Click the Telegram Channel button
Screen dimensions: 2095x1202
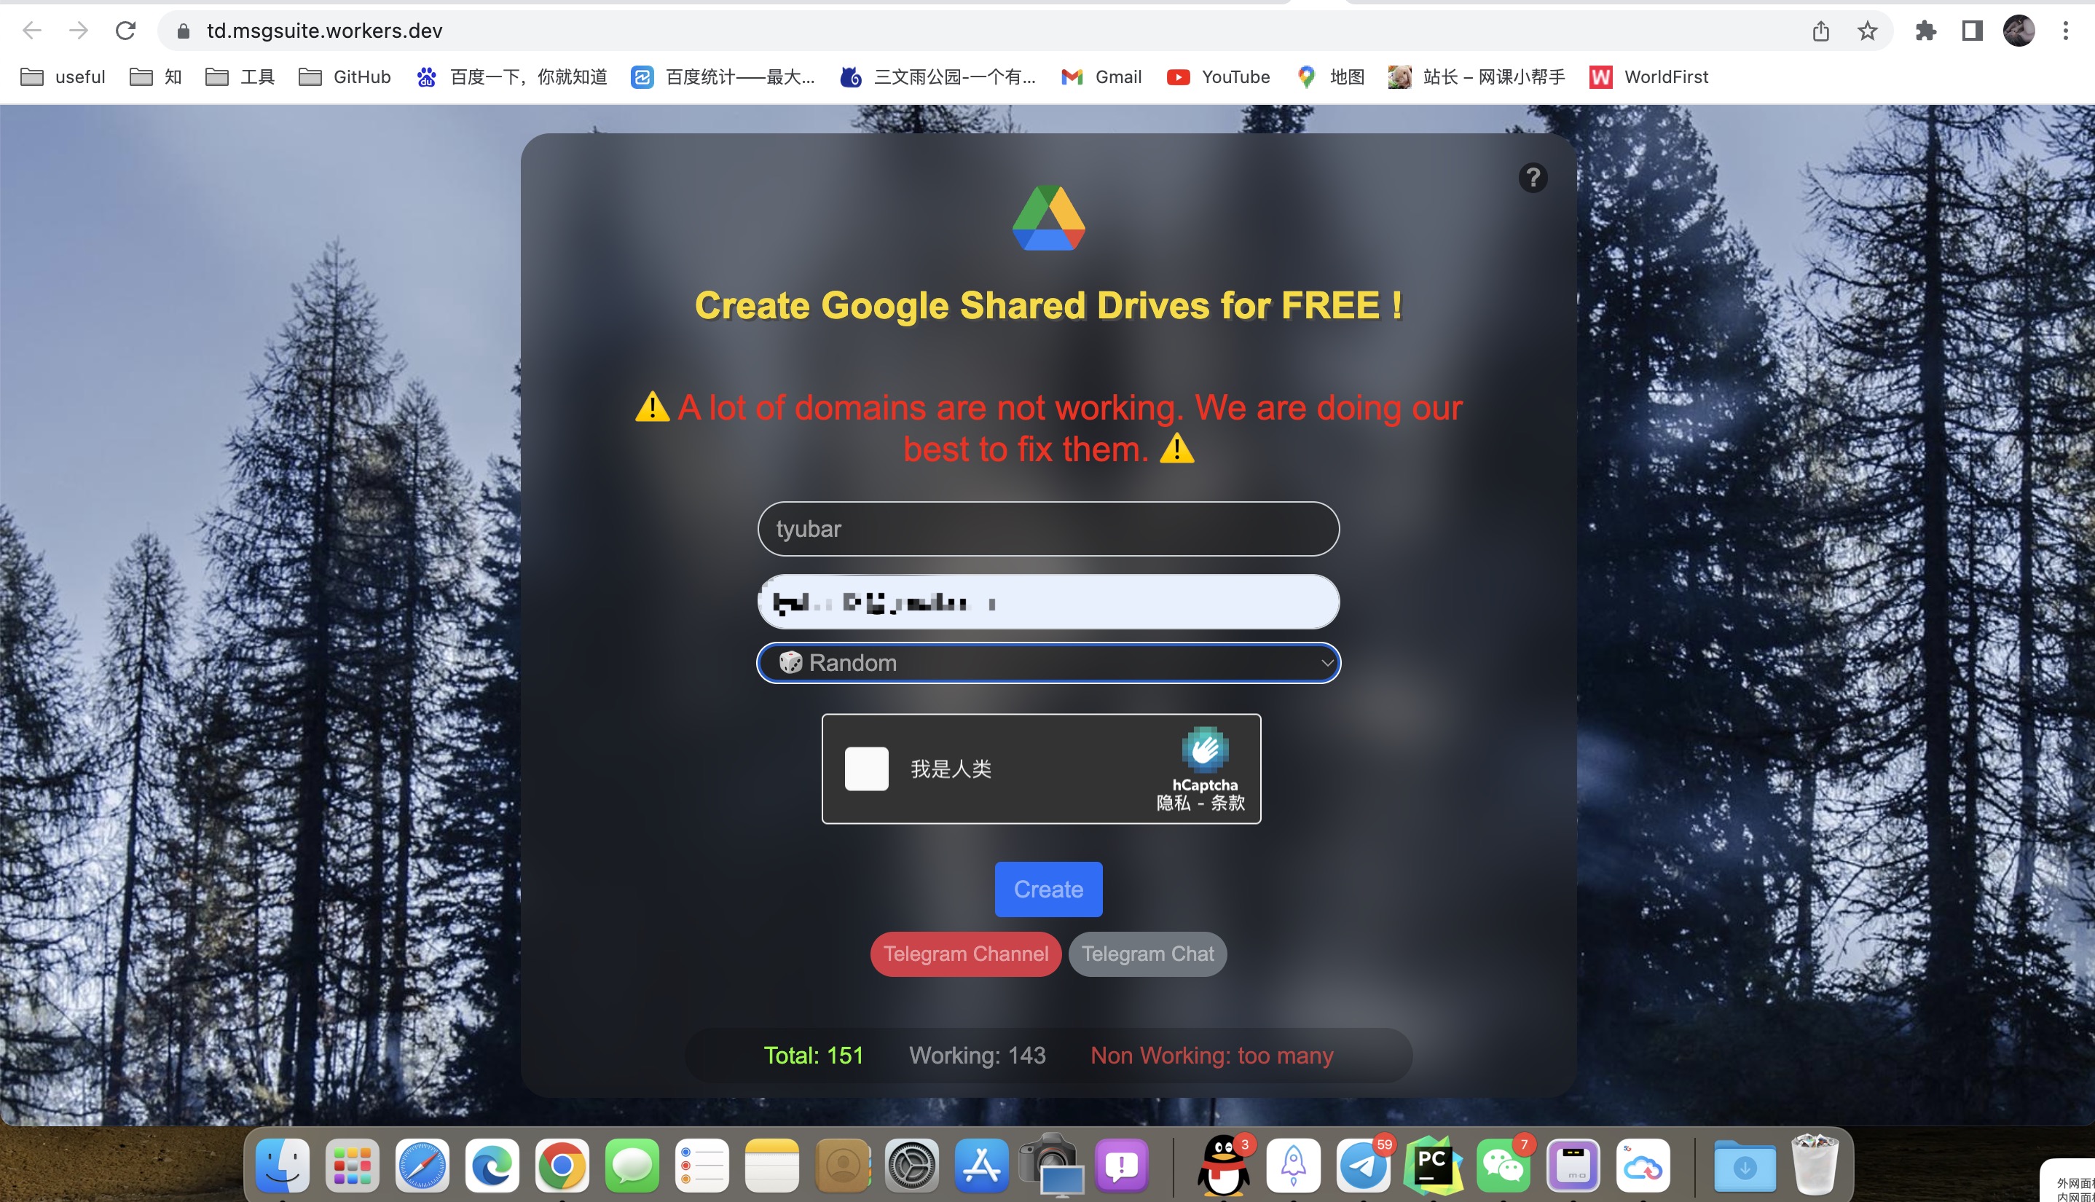tap(967, 953)
